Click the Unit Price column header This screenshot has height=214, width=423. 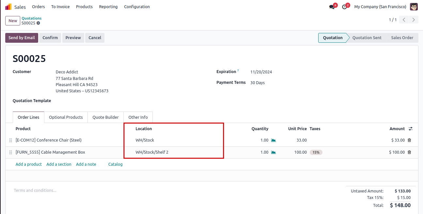click(x=297, y=129)
